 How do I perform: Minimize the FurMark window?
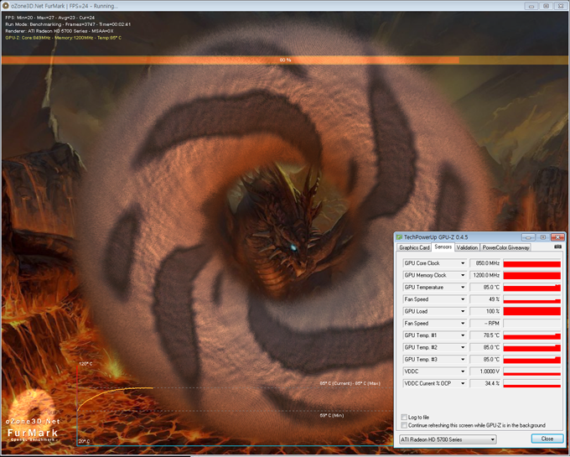pyautogui.click(x=531, y=6)
